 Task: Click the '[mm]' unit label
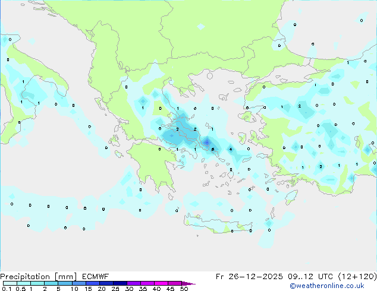66,277
